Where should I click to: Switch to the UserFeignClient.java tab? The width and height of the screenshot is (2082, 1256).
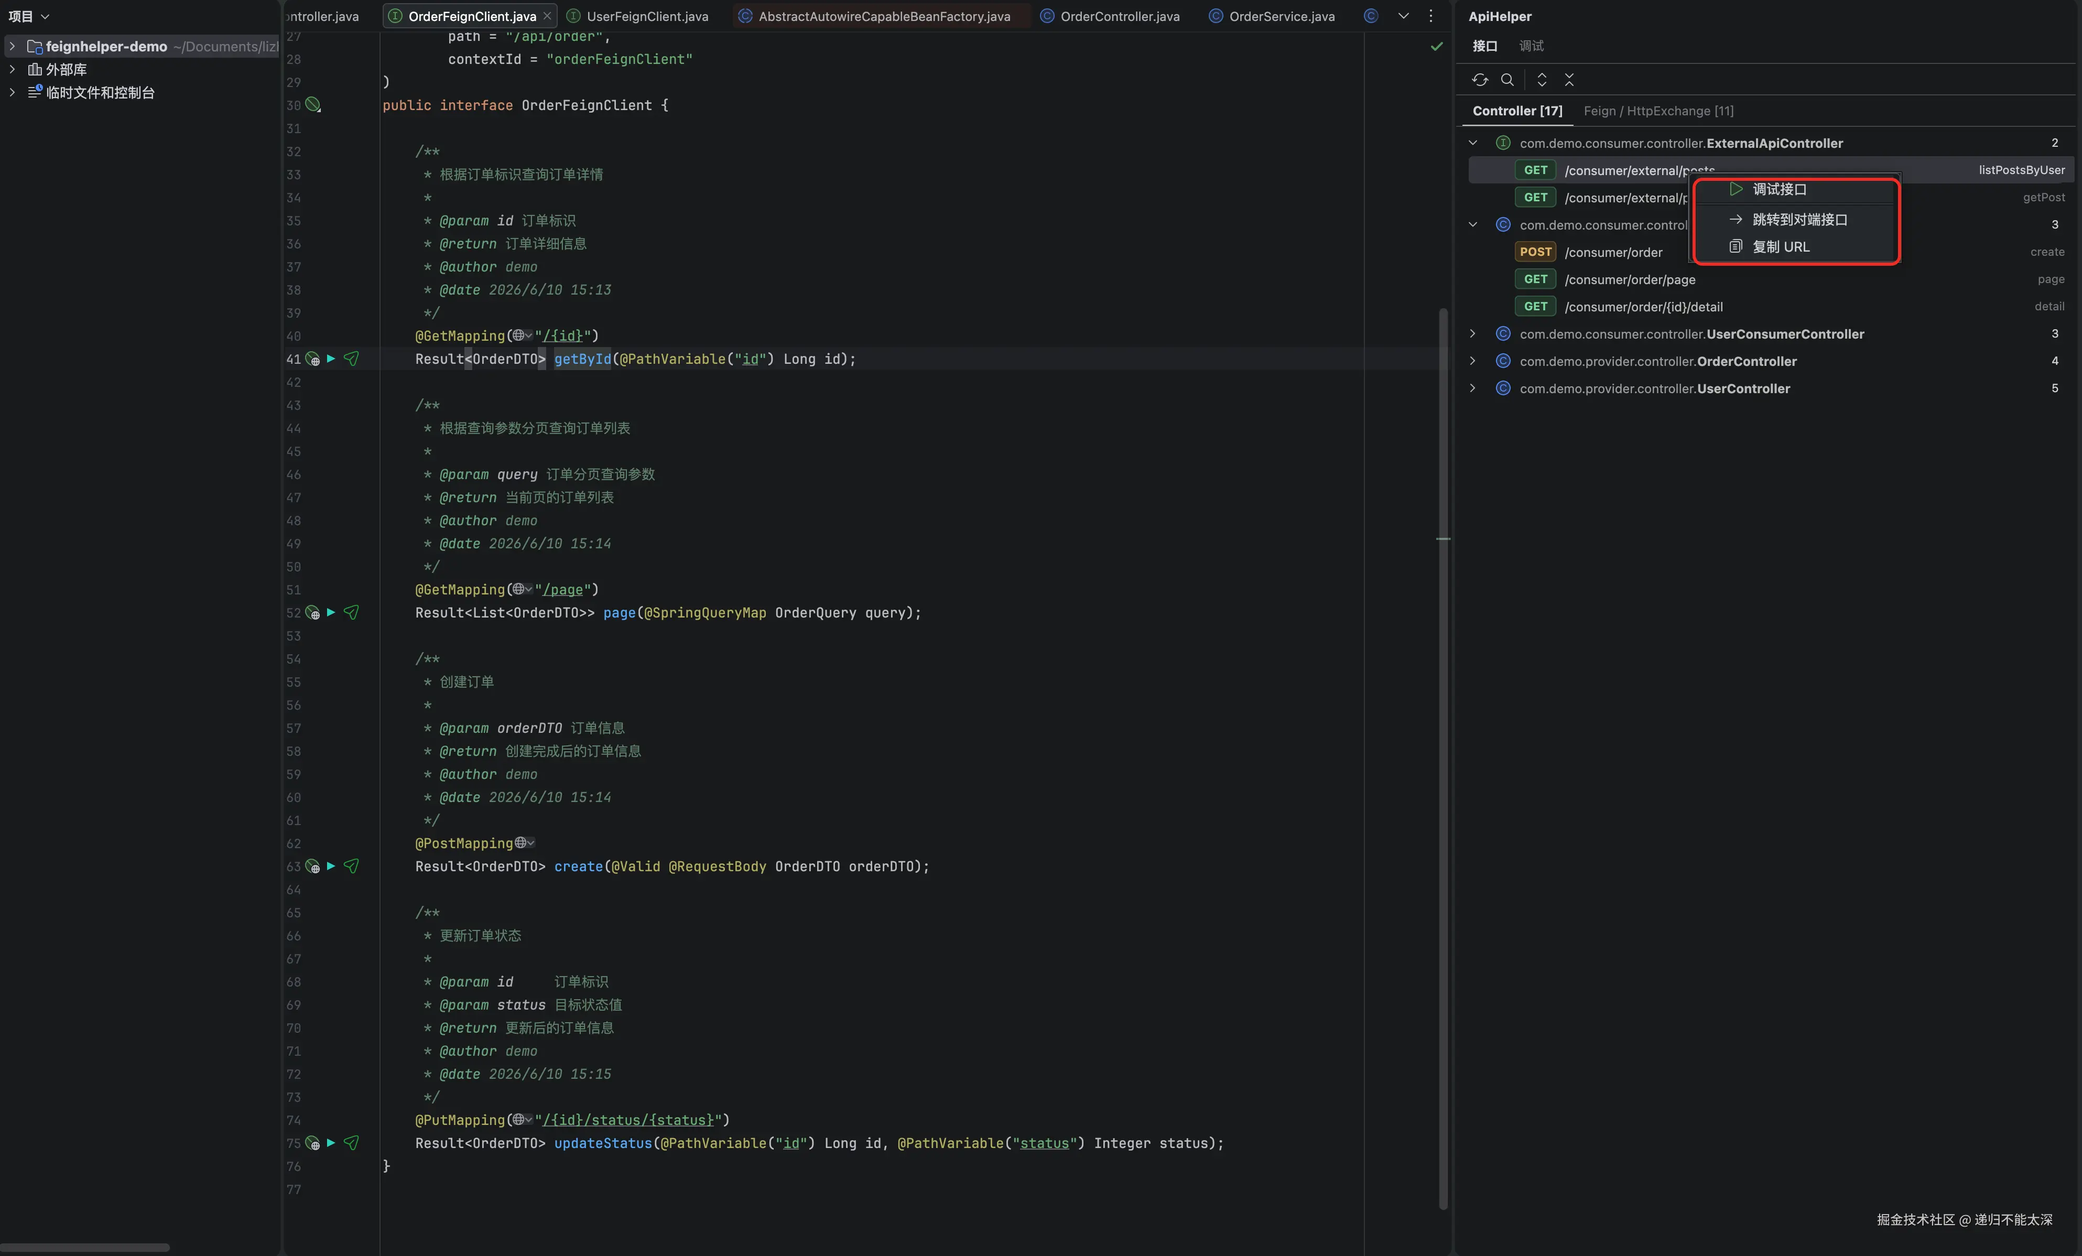click(638, 16)
